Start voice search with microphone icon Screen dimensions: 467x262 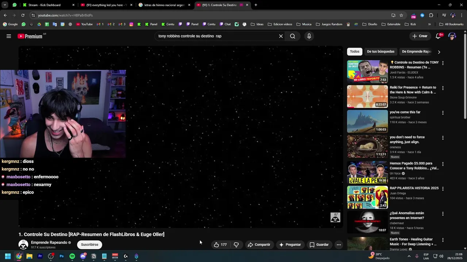309,36
